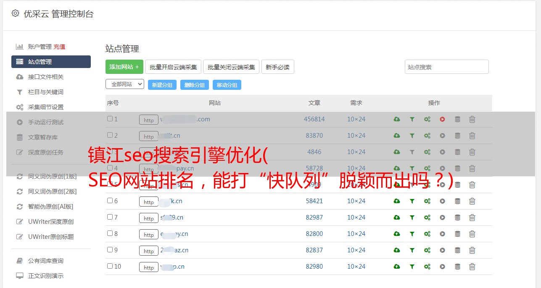The width and height of the screenshot is (541, 288).
Task: Click the 新建分组 button
Action: point(162,85)
